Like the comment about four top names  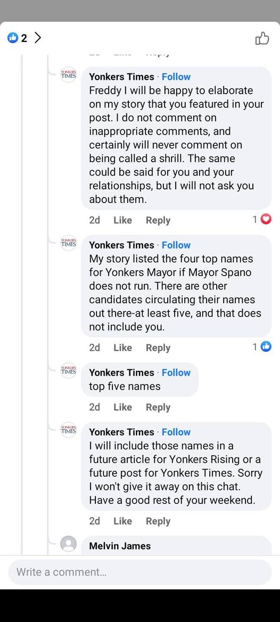tap(122, 347)
